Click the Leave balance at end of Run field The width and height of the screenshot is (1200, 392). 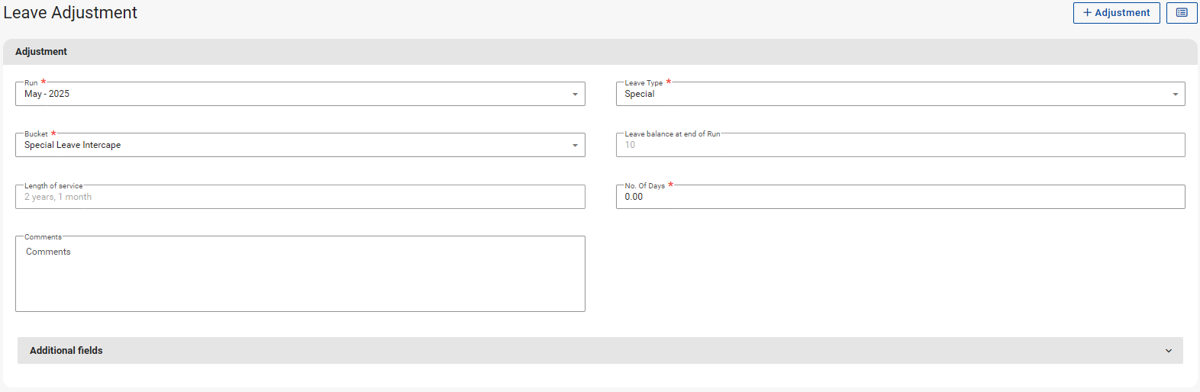click(899, 145)
